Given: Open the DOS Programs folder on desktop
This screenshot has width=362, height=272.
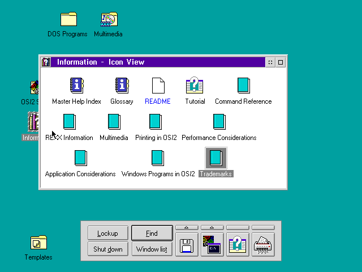Looking at the screenshot, I should point(68,19).
